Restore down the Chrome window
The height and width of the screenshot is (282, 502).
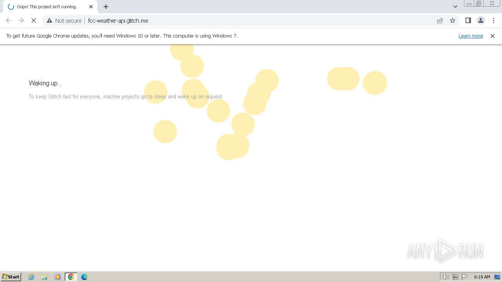coord(479,4)
